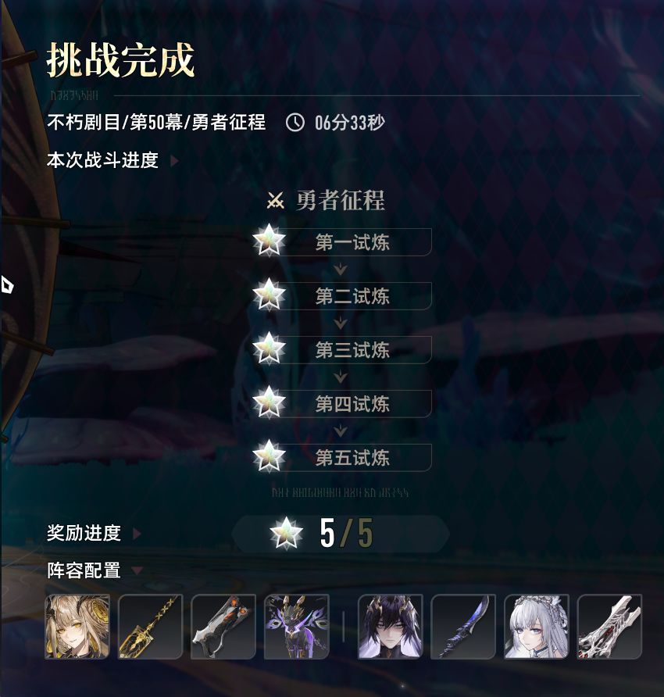This screenshot has height=697, width=664.
Task: Expand the 本次战斗进度 section arrow
Action: pos(175,161)
